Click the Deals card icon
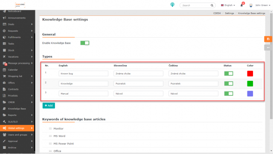273x154 pixels. coord(4,24)
